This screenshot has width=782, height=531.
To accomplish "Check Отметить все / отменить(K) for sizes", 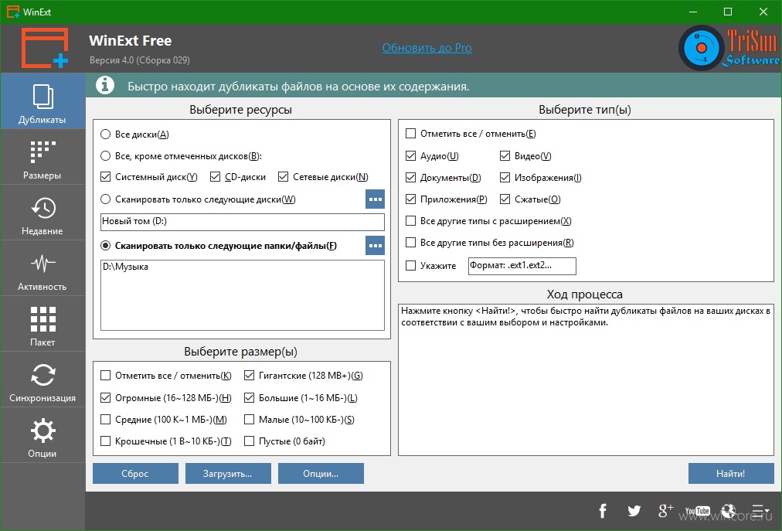I will point(165,376).
